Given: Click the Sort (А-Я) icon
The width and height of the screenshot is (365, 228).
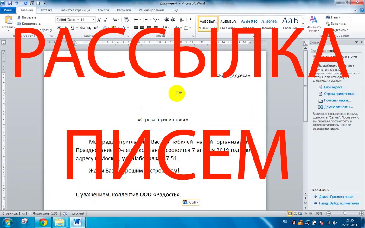Looking at the screenshot, I should tap(182, 20).
